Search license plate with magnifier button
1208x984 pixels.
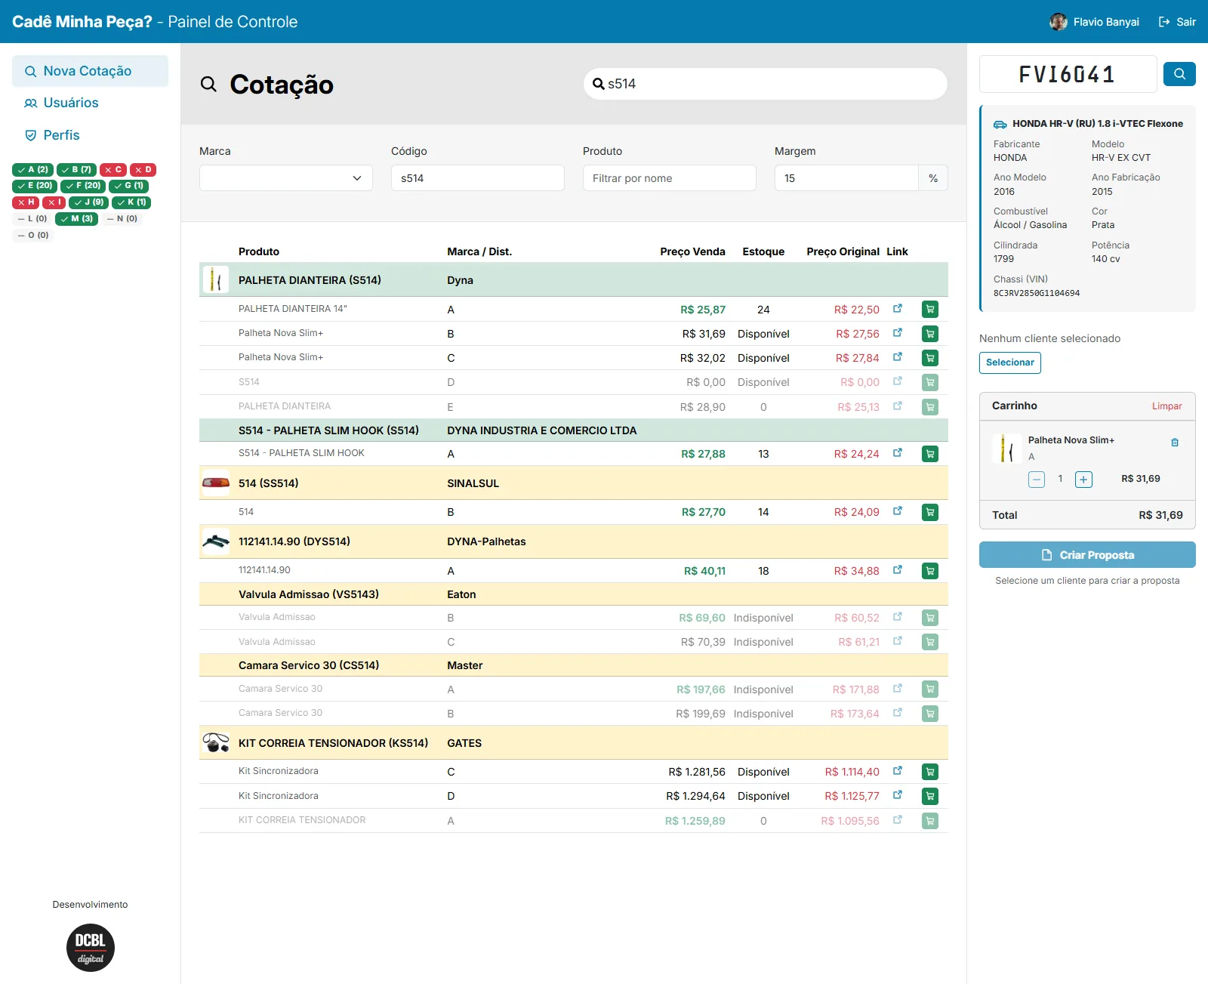(1179, 74)
